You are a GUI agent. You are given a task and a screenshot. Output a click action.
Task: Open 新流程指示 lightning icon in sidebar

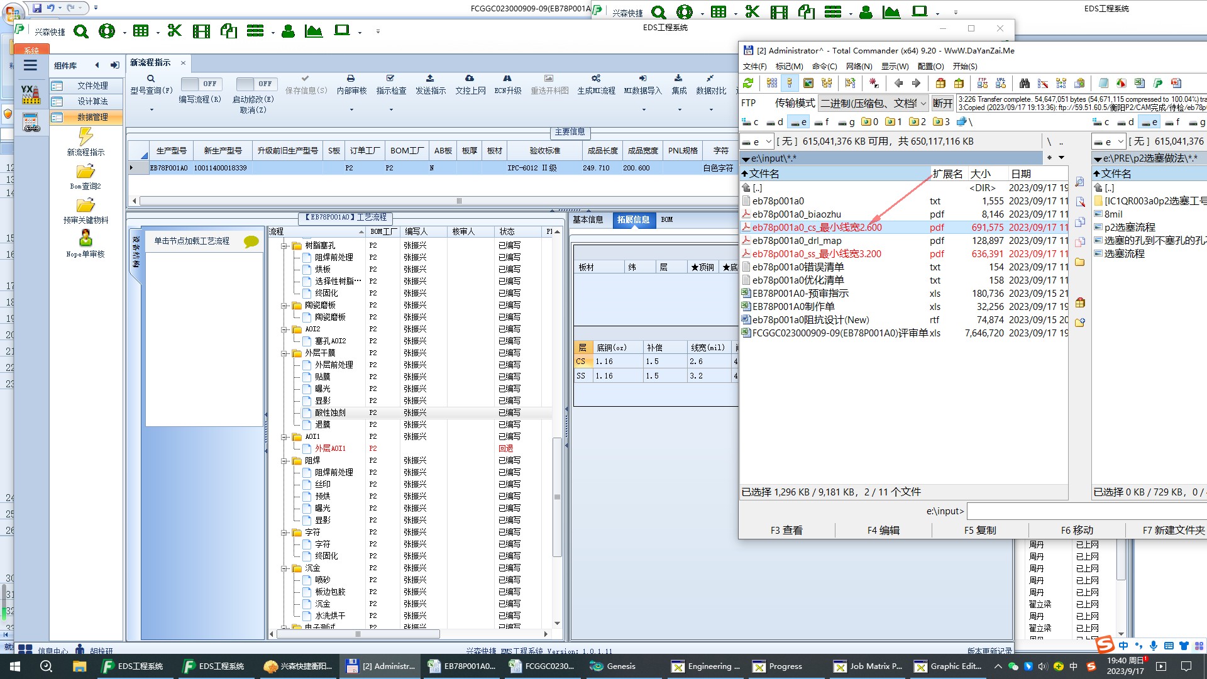(x=85, y=136)
